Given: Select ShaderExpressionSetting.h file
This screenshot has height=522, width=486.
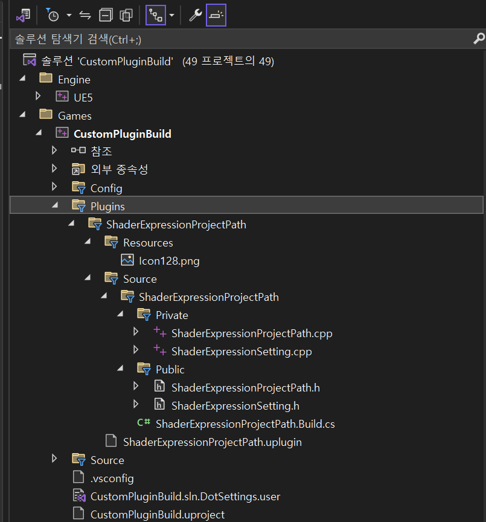Looking at the screenshot, I should (235, 406).
